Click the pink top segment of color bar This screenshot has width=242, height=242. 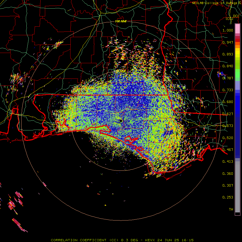(237, 29)
